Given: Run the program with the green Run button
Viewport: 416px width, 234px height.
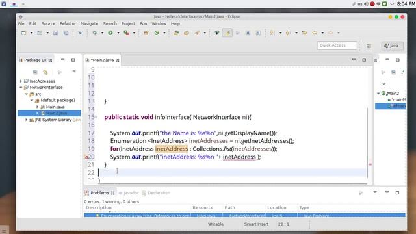Looking at the screenshot, I should (110, 33).
